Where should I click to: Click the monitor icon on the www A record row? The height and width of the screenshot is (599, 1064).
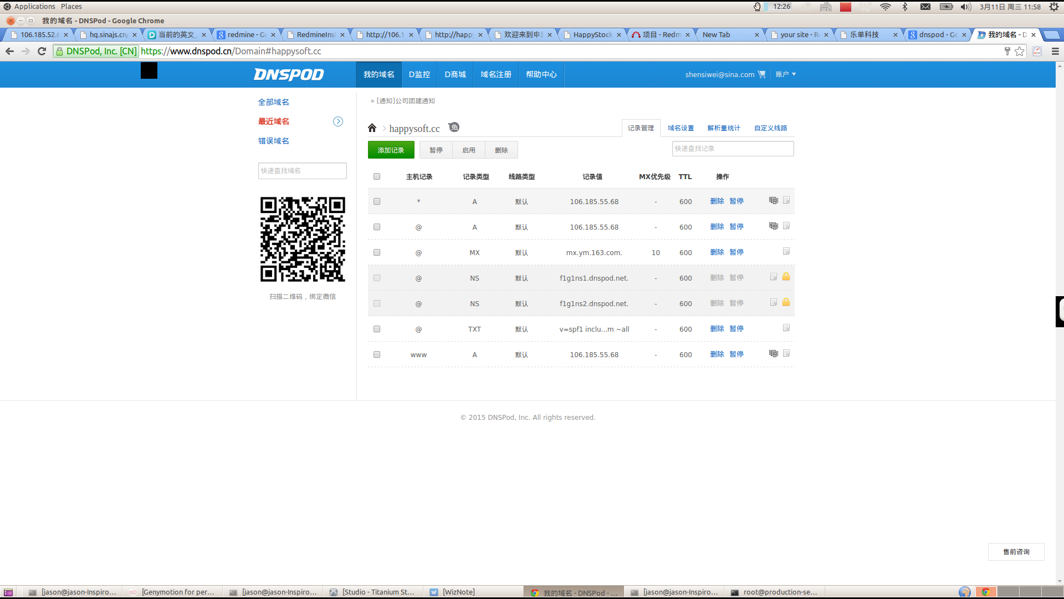(774, 353)
